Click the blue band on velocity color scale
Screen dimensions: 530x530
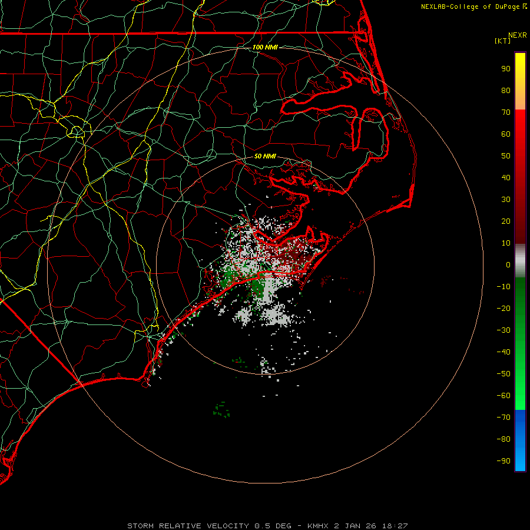coord(520,440)
